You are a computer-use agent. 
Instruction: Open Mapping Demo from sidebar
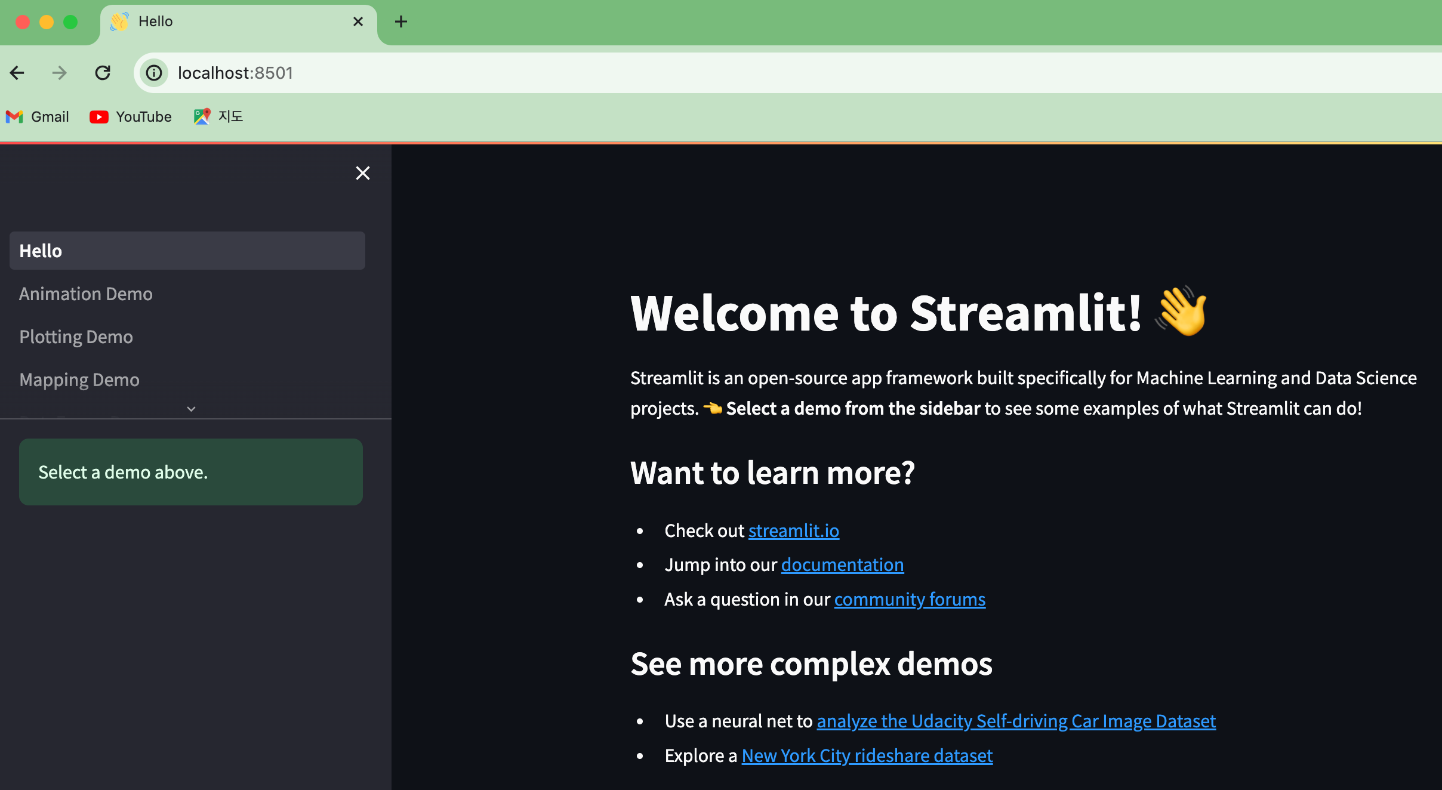pos(79,380)
